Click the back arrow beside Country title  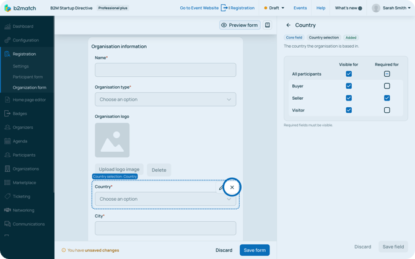point(288,25)
